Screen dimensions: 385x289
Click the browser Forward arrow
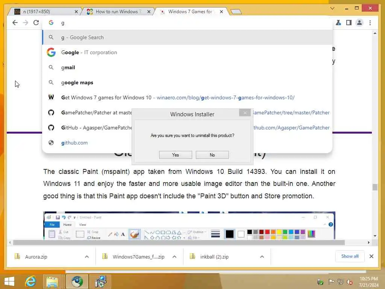coord(26,23)
